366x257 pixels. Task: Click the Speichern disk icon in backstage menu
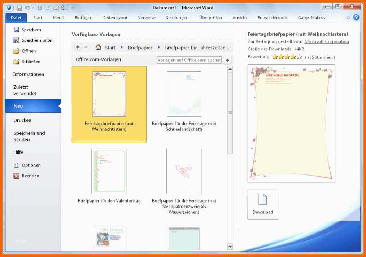click(x=16, y=30)
